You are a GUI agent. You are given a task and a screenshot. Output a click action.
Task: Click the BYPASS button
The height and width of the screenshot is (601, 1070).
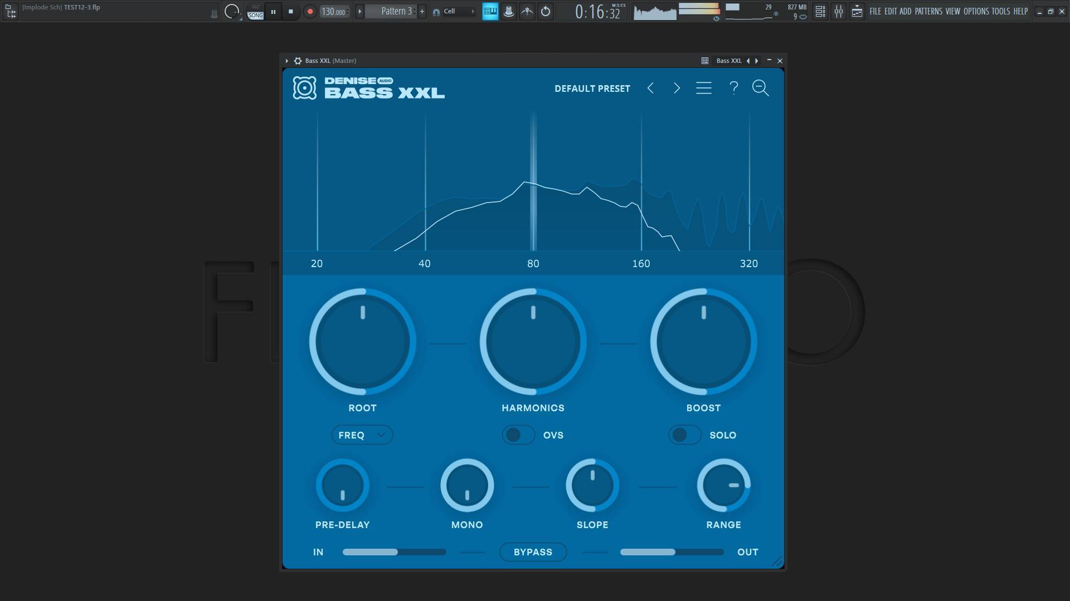(x=533, y=552)
